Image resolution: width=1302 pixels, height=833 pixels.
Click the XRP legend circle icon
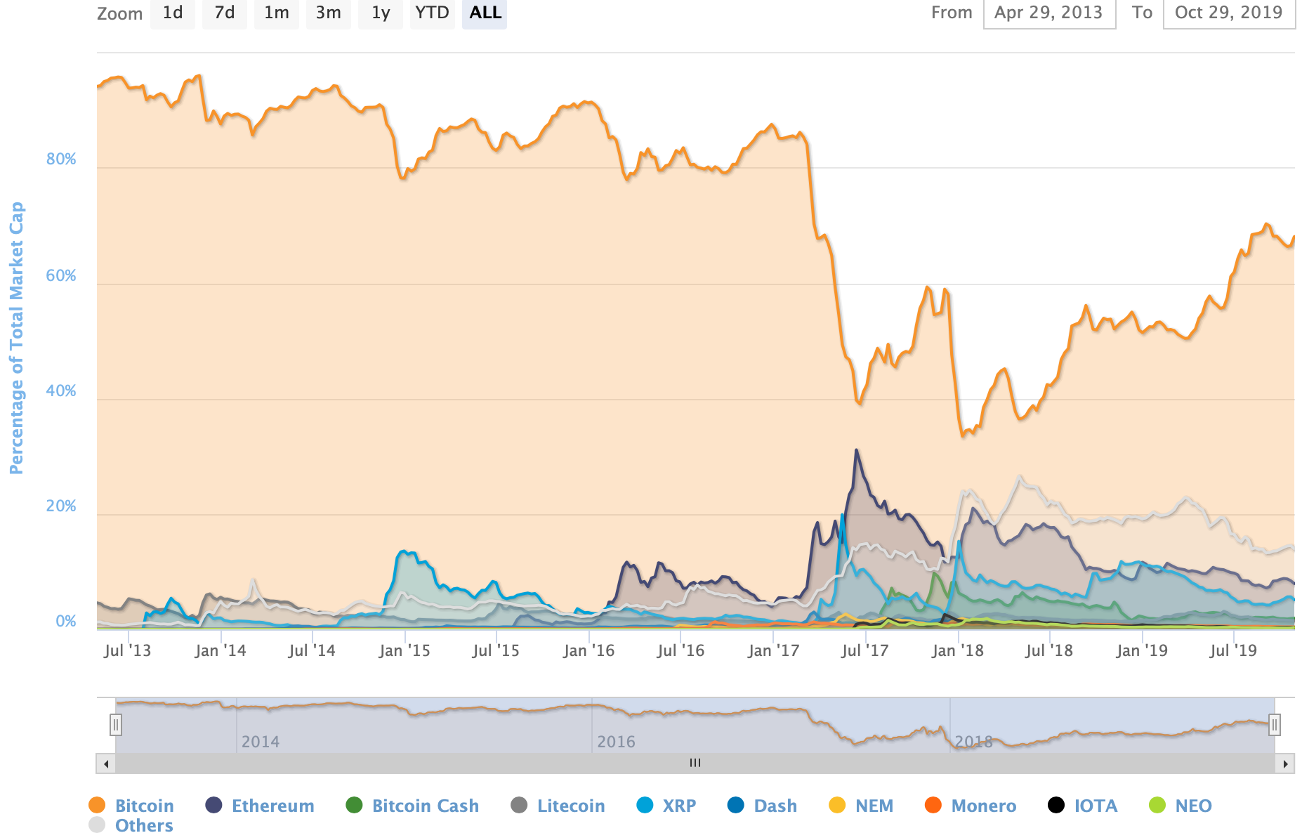pos(645,805)
